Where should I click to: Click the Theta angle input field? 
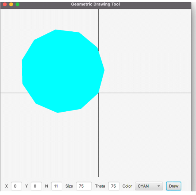(x=114, y=186)
